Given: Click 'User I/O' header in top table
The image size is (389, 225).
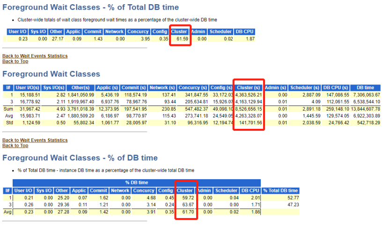Looking at the screenshot, I should tap(17, 32).
